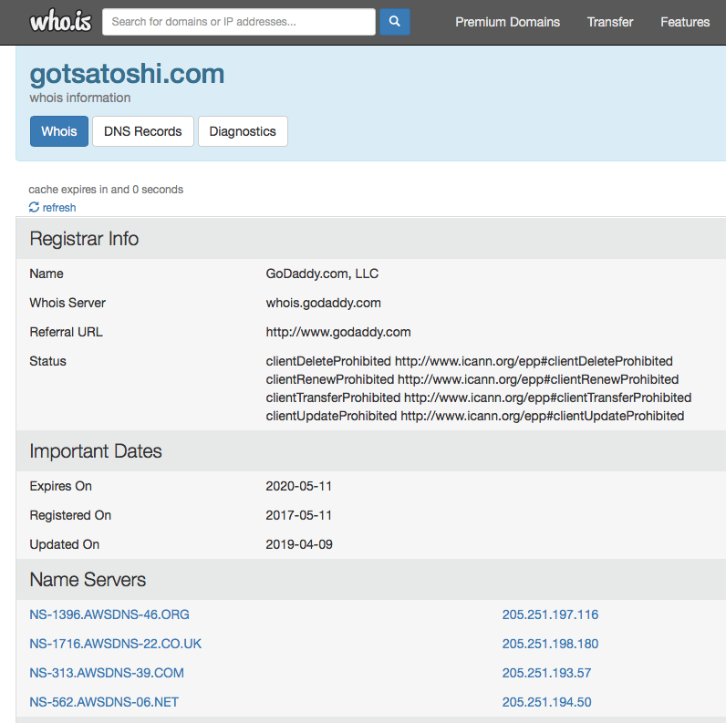The image size is (726, 723).
Task: Click the refresh link
Action: coord(59,207)
